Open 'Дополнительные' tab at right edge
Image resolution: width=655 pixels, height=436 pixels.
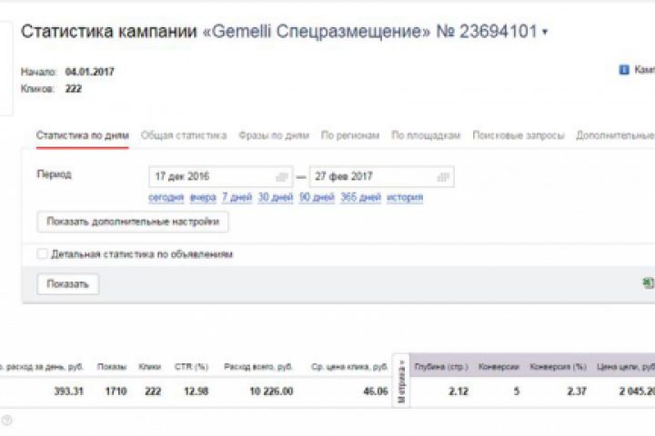(615, 135)
